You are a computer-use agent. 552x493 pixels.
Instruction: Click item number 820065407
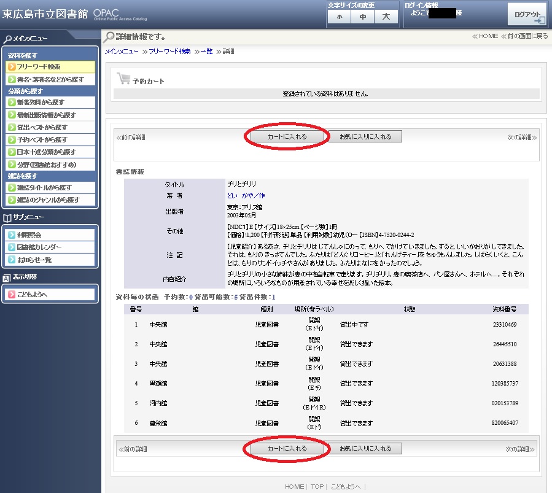(505, 422)
